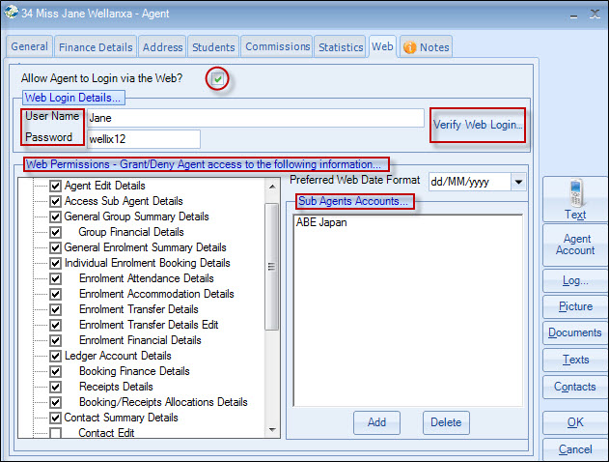Toggle Allow Agent to Login via Web checkbox

(x=220, y=78)
